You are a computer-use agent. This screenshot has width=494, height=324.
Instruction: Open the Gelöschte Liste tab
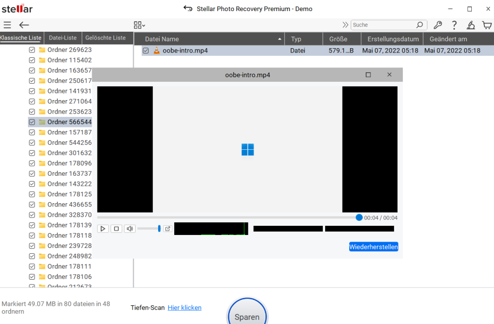(105, 38)
